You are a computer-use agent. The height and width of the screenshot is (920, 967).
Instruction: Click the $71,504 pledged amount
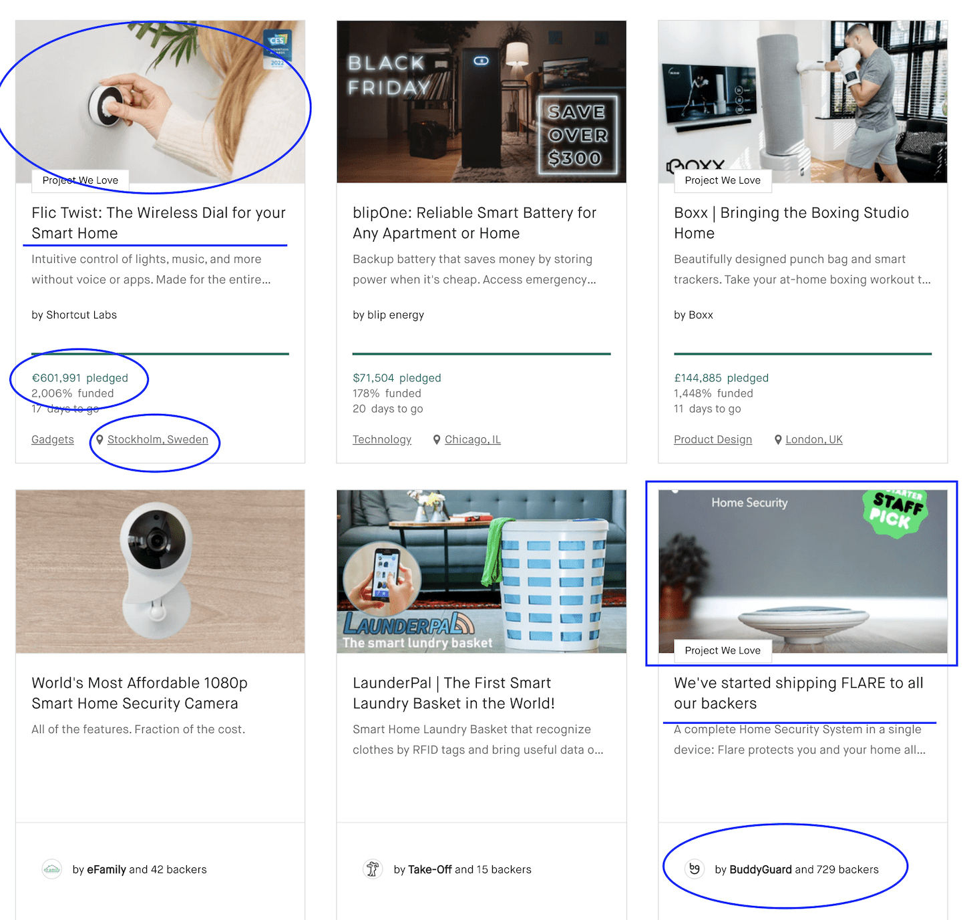coord(397,378)
